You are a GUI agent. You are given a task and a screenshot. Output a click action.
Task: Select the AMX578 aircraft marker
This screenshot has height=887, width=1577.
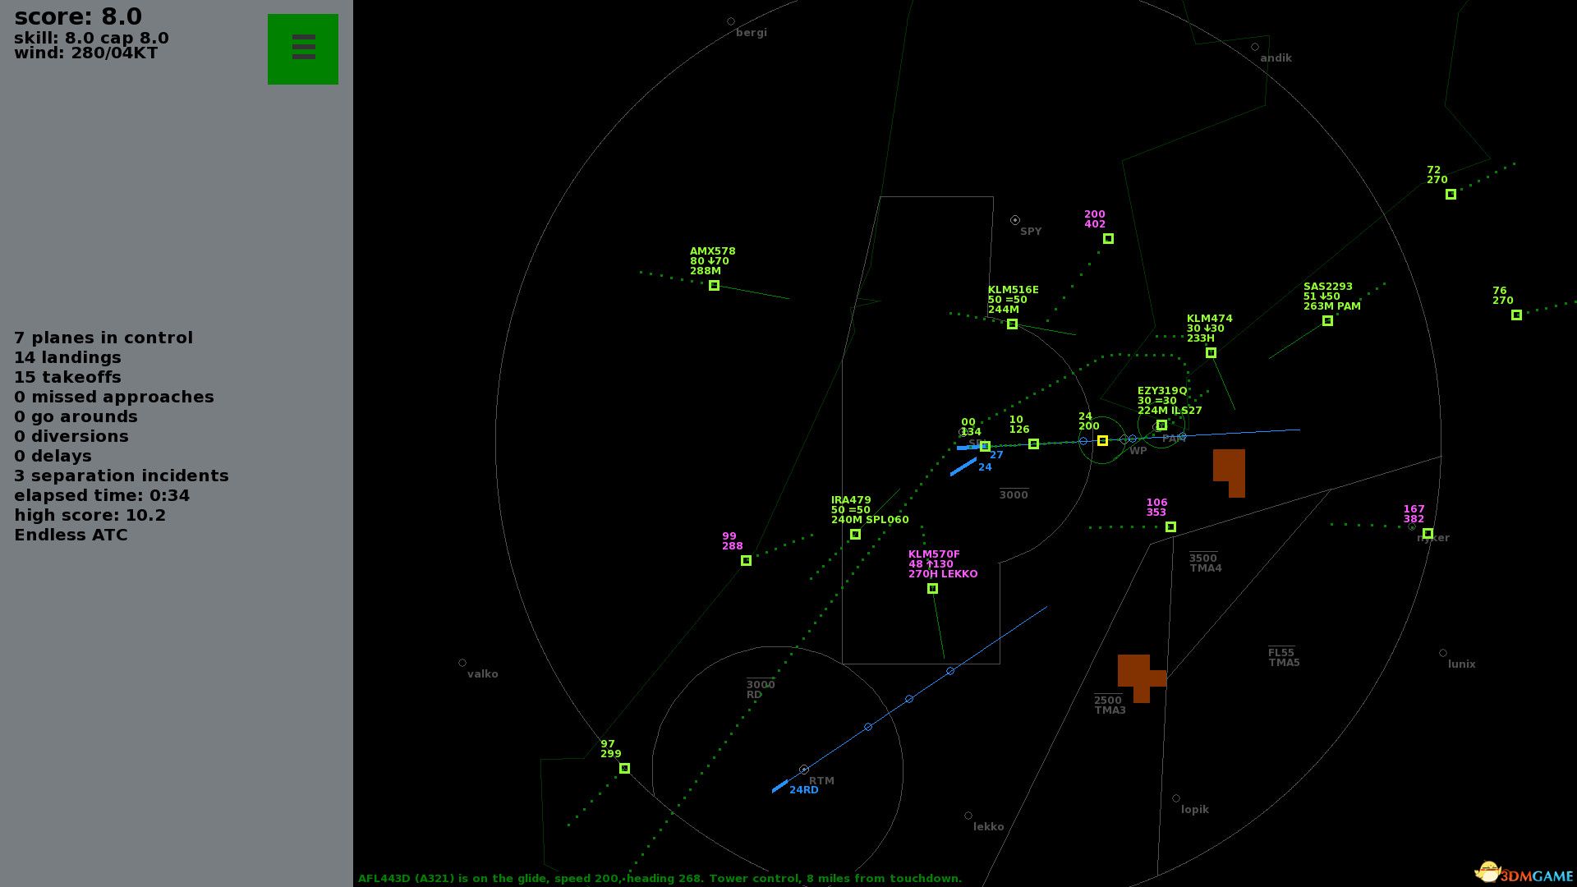pyautogui.click(x=714, y=286)
